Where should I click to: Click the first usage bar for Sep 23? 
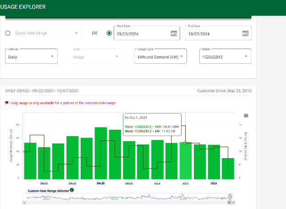30,161
